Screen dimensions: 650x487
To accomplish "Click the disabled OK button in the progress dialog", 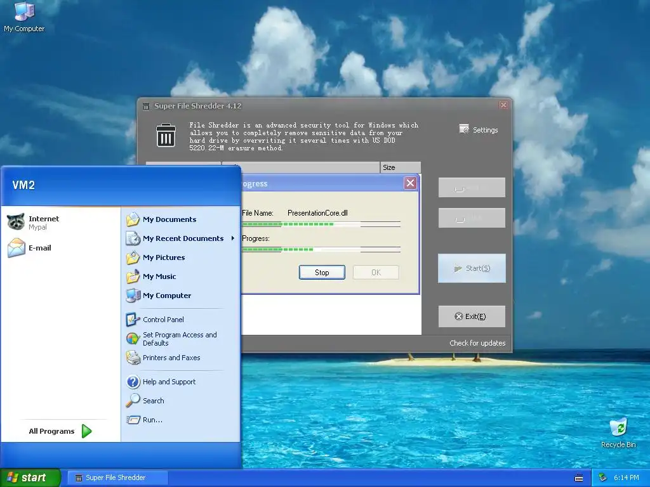I will 376,273.
